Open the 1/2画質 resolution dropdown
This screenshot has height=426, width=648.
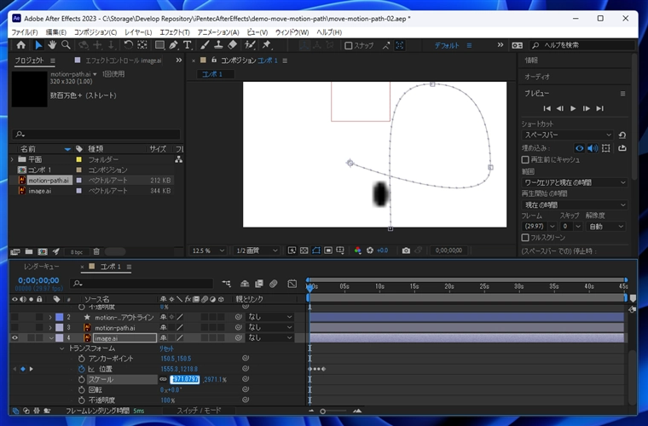[257, 250]
